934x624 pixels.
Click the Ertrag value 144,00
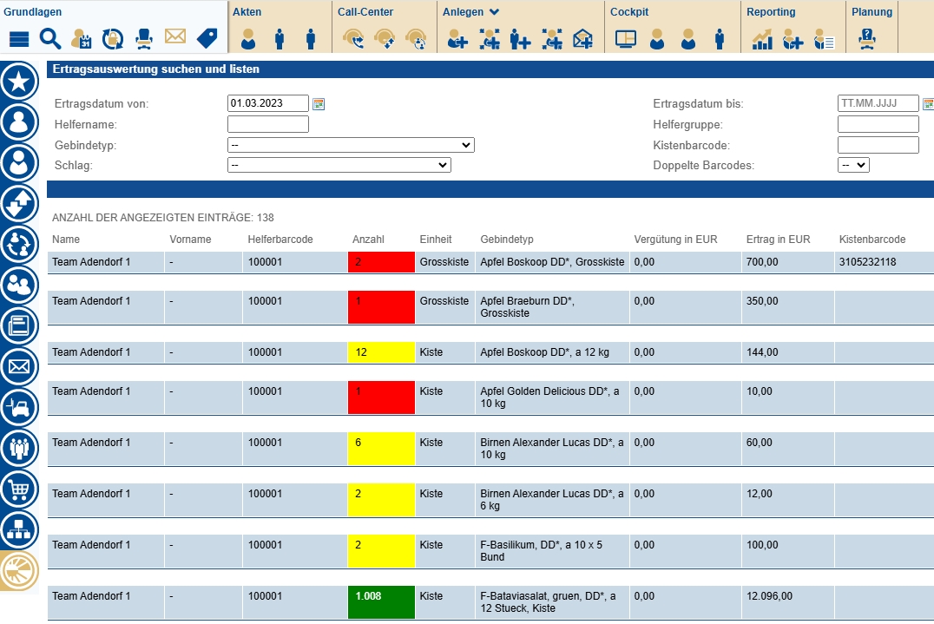pos(762,351)
